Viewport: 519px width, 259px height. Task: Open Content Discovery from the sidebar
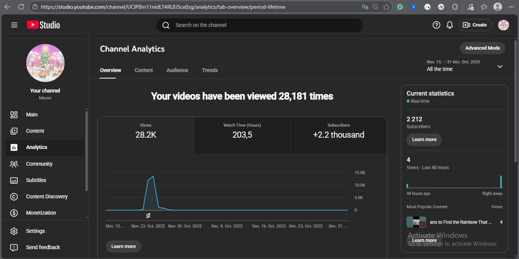click(46, 196)
